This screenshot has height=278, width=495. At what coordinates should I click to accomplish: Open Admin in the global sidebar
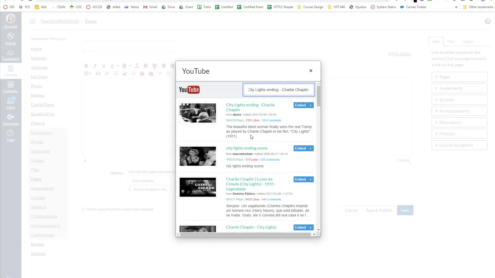[x=10, y=39]
